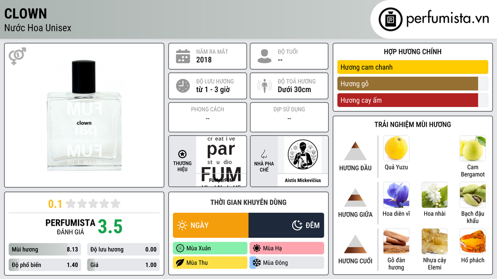497x279 pixels.
Task: Select the Gỗ đàn hương note image
Action: tap(396, 241)
